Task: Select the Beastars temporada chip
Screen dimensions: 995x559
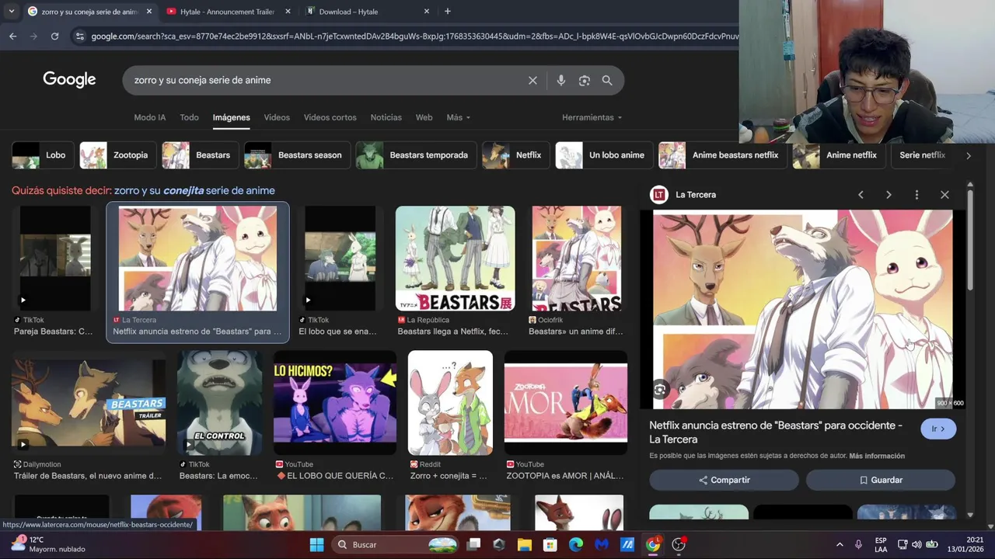Action: coord(417,155)
